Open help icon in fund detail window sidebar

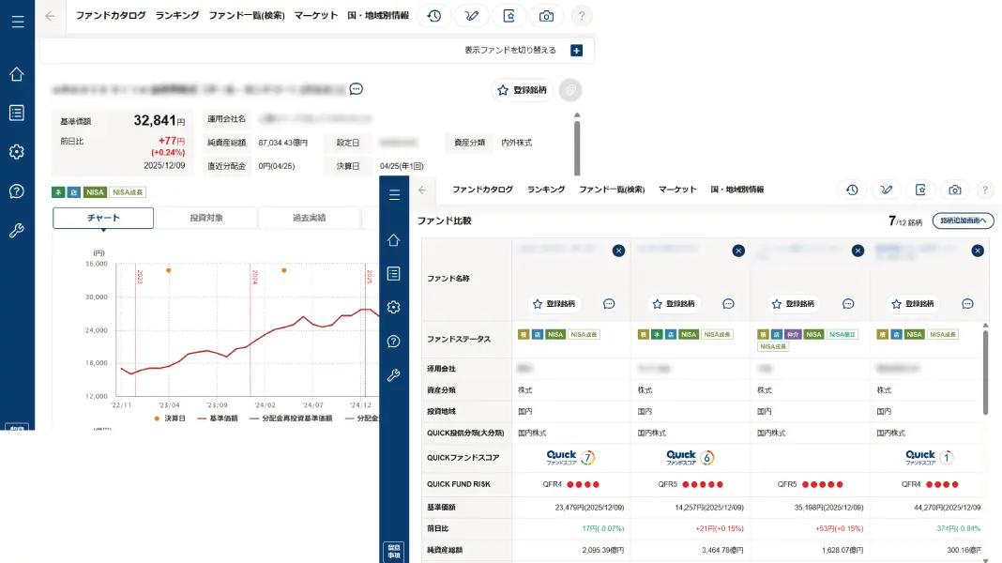pos(17,191)
